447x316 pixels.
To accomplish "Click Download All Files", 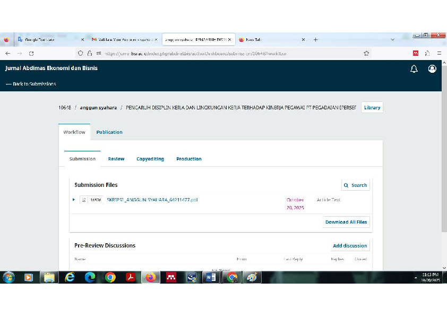I will (346, 222).
